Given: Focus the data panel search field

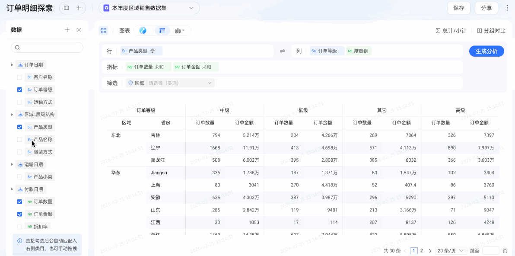Looking at the screenshot, I should (x=47, y=47).
